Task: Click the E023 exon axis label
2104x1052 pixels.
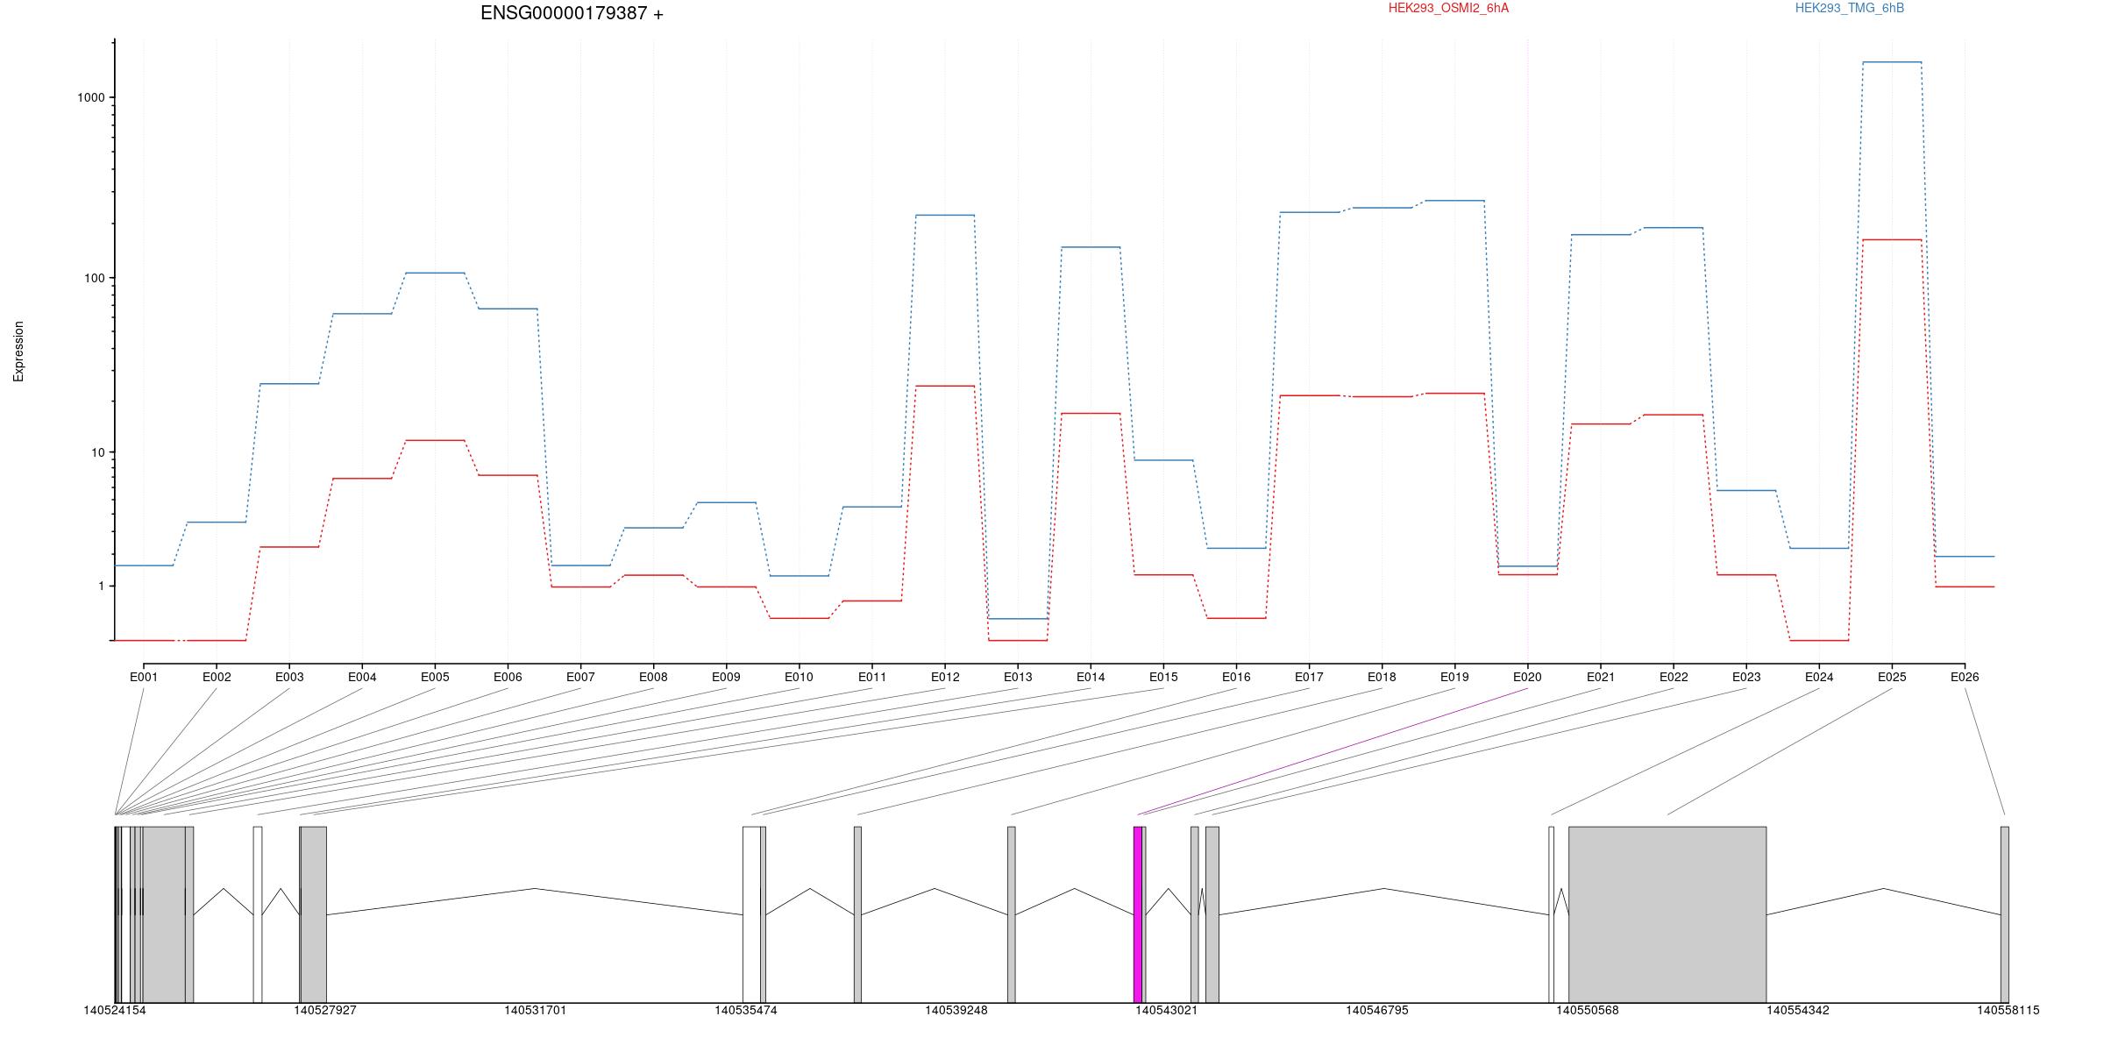Action: pyautogui.click(x=1746, y=677)
